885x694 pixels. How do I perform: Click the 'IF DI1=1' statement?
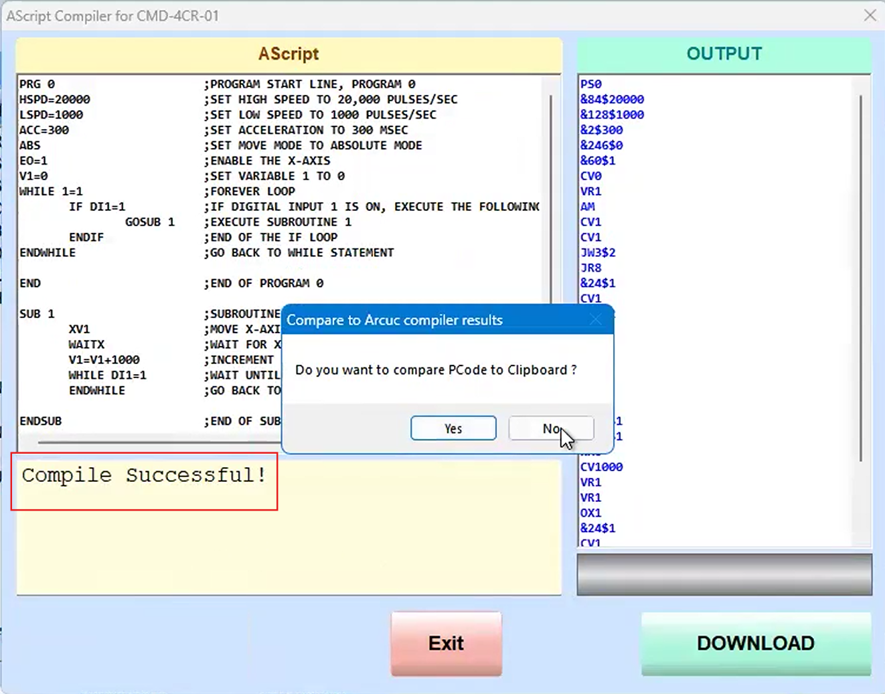click(x=97, y=207)
